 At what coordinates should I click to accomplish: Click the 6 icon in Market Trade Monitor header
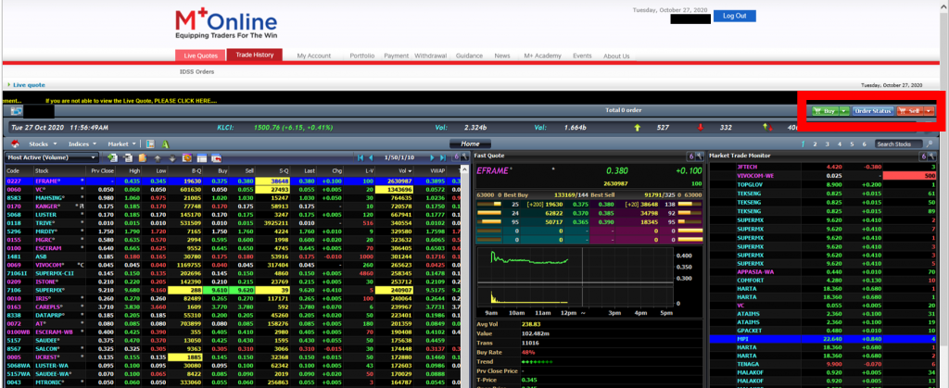point(924,156)
